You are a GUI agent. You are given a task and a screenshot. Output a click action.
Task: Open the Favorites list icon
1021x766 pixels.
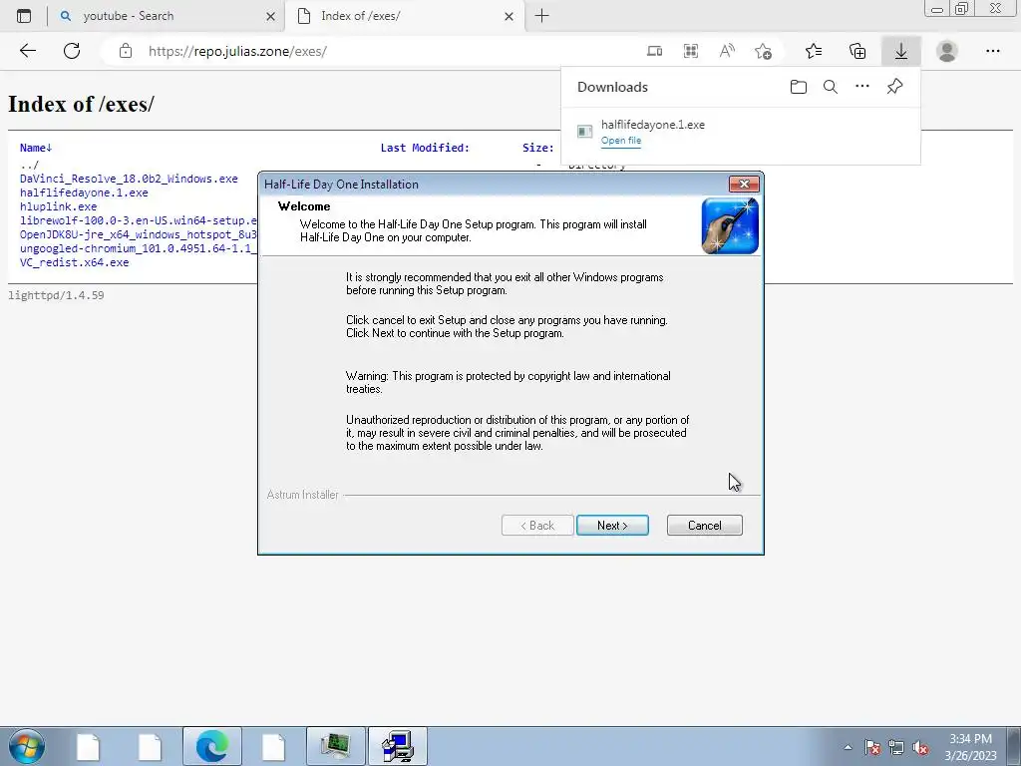tap(814, 51)
